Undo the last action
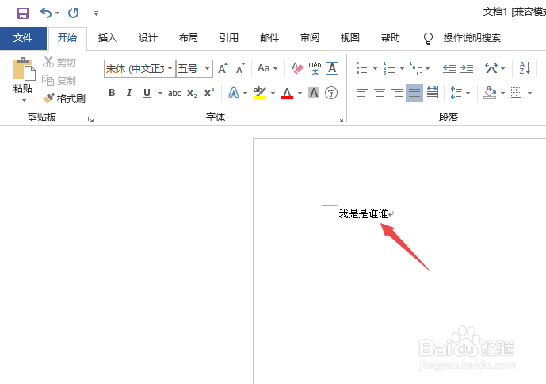The image size is (546, 384). (46, 13)
